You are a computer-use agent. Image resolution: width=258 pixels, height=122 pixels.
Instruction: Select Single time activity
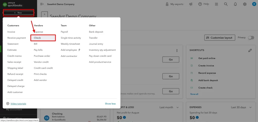(x=71, y=38)
